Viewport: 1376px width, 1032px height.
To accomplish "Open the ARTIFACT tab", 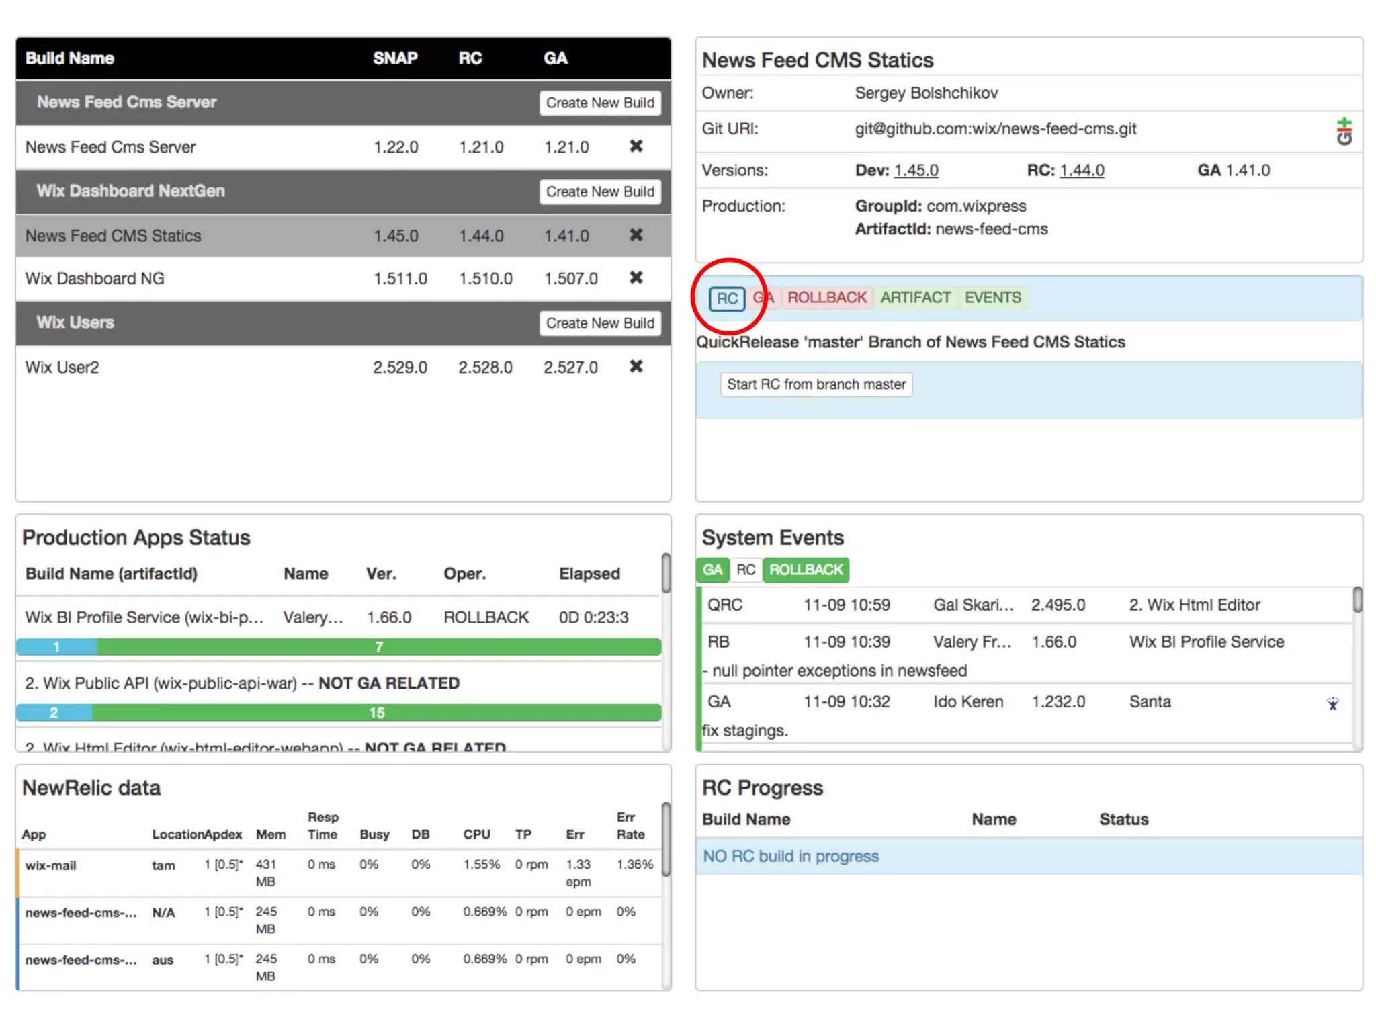I will point(915,298).
